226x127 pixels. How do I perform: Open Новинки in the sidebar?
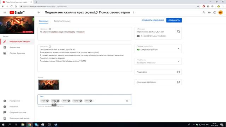coord(17,107)
